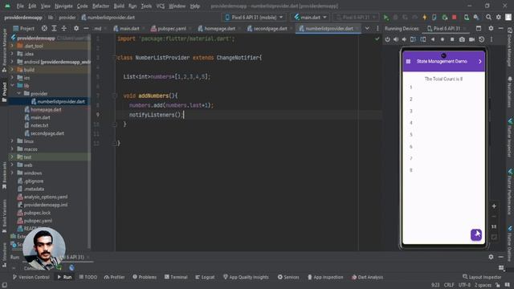Click emulator volume up icon

point(396,39)
